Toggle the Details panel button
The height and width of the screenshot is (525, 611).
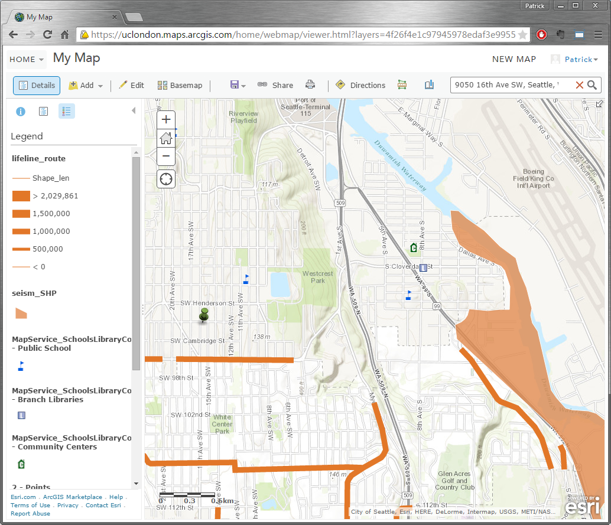click(37, 85)
